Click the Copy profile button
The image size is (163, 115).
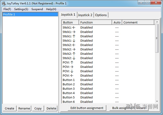pos(38,108)
